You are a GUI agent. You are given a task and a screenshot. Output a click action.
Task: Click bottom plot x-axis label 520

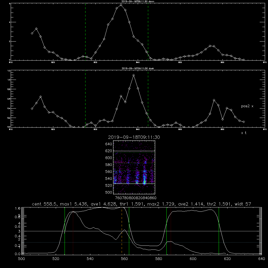(56, 259)
